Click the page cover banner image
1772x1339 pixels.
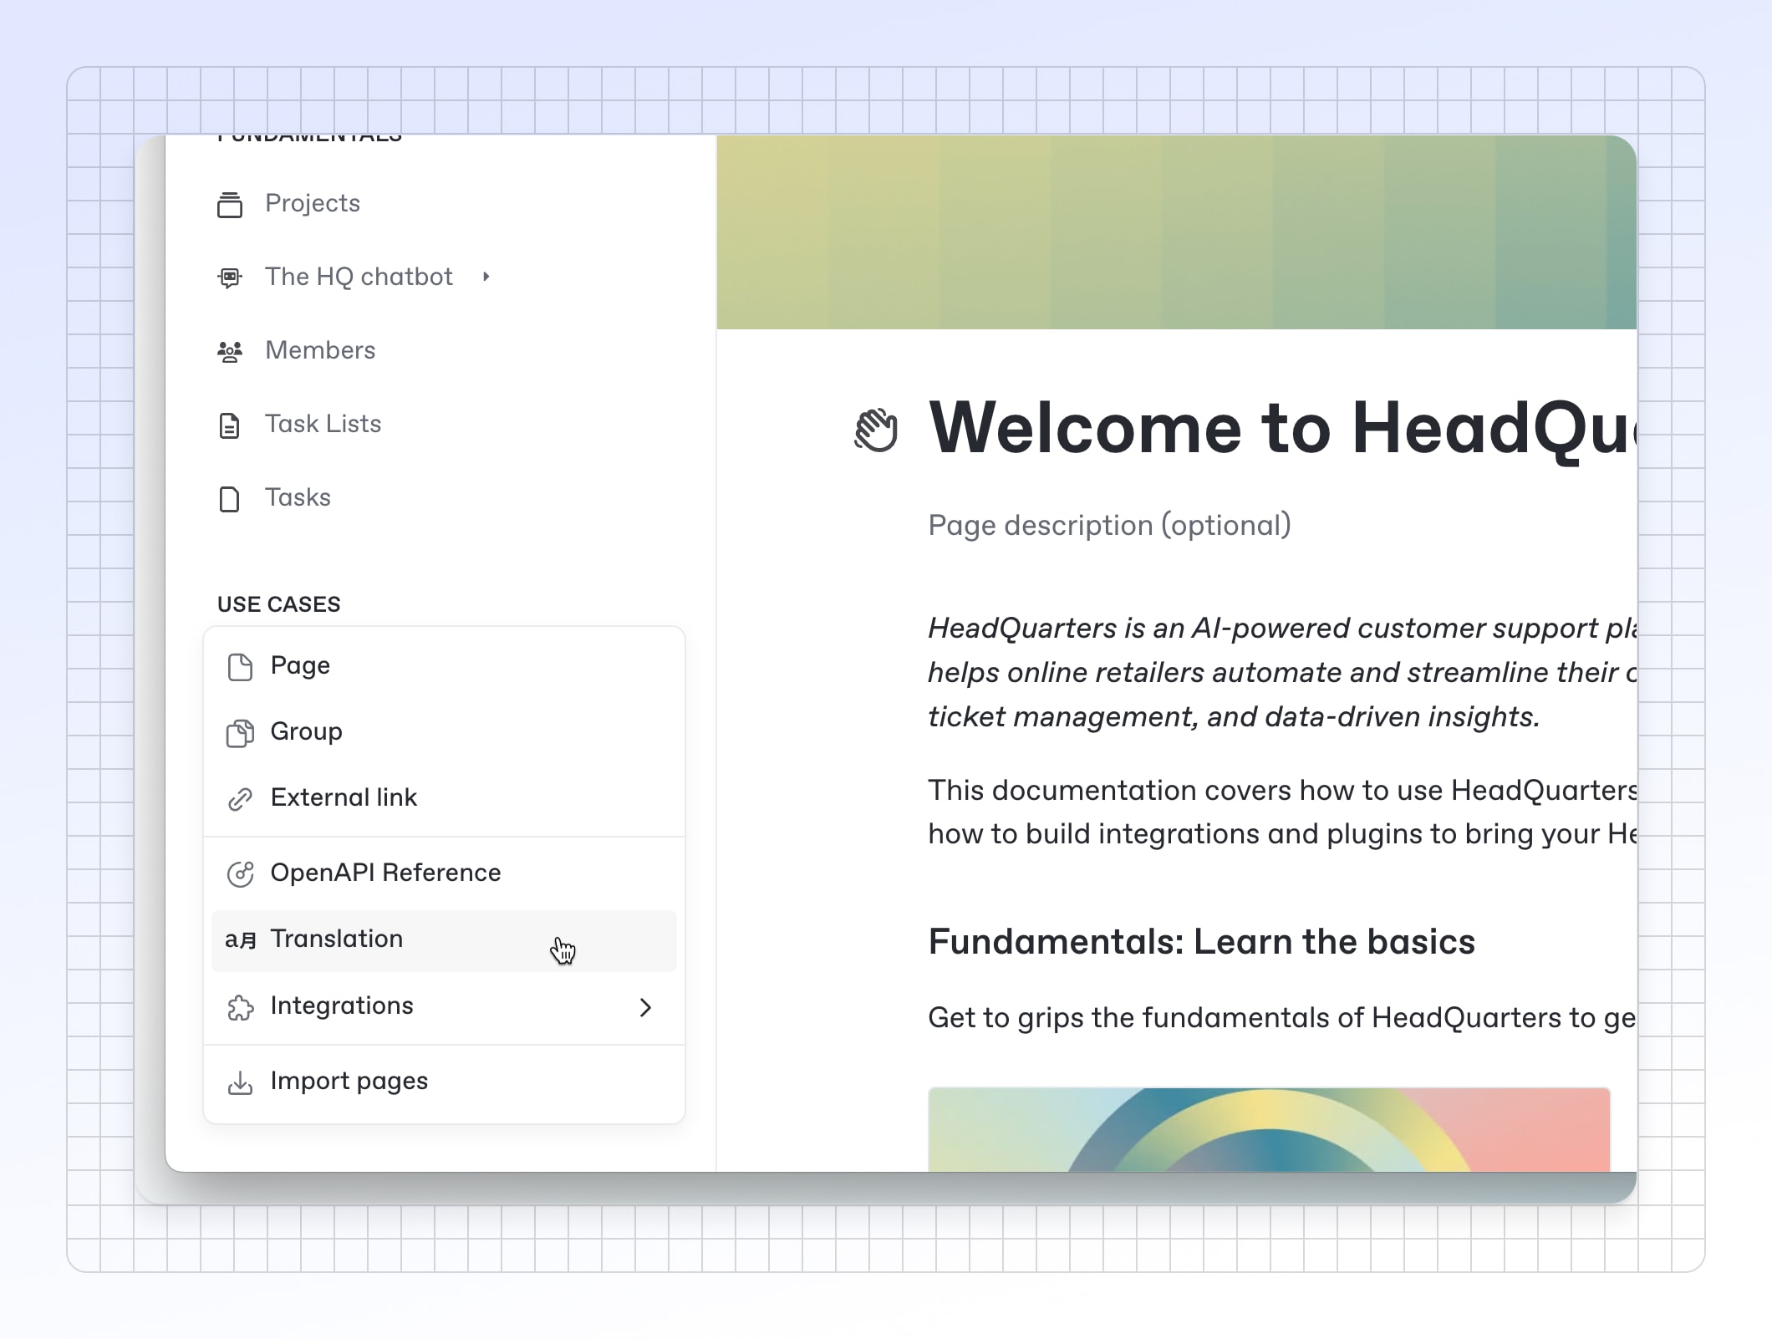[x=1176, y=232]
